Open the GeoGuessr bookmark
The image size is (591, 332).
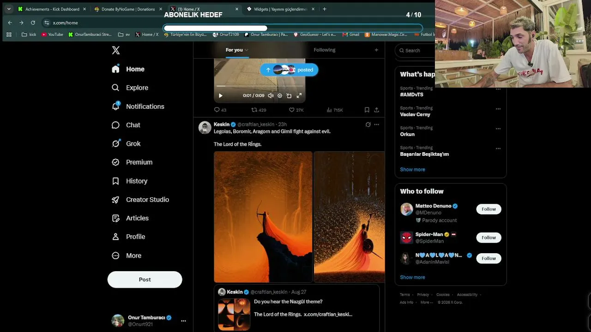[314, 35]
